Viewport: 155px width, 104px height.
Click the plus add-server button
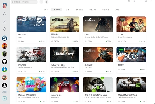(x=4, y=98)
